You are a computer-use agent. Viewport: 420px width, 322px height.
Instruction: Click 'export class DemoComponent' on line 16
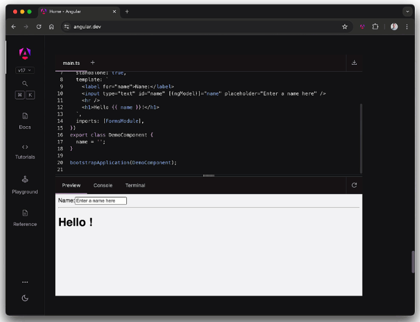(x=109, y=135)
